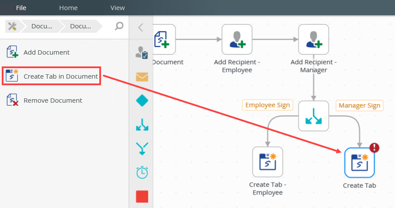Click the Create Tab caption text
395x208 pixels.
pos(360,186)
